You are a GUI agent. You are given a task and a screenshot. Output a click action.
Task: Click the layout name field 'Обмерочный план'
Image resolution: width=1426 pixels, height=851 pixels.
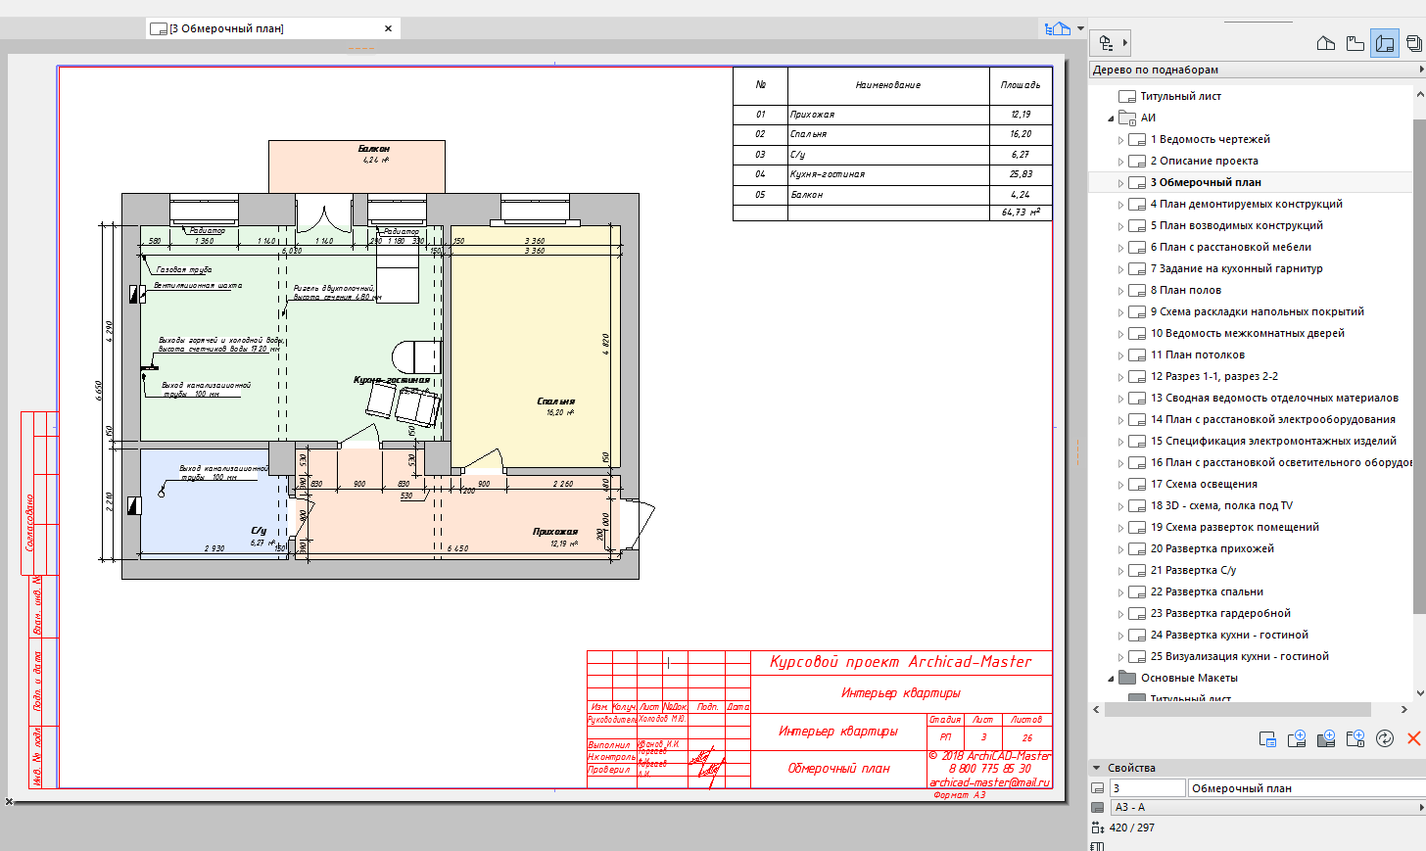(1307, 788)
